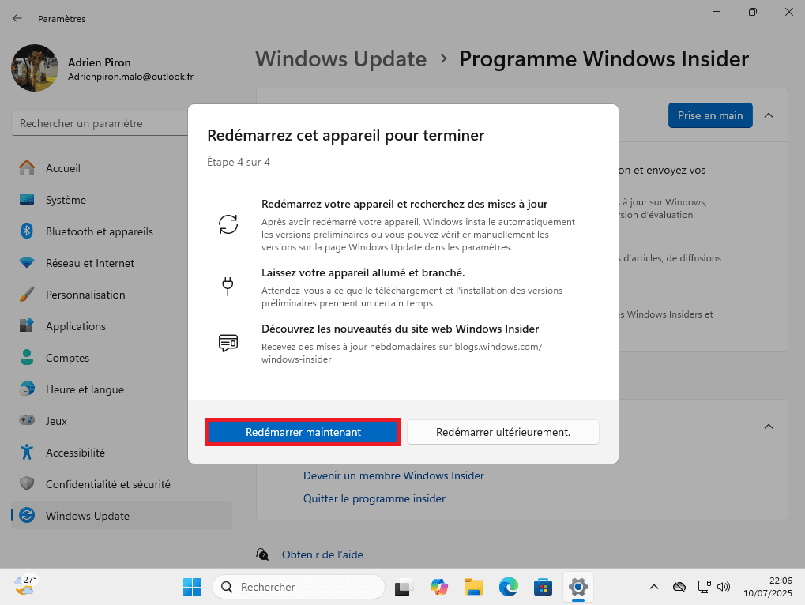Click the Adrienpiron.malo@outlook.fr email text
This screenshot has height=605, width=805.
pyautogui.click(x=130, y=77)
